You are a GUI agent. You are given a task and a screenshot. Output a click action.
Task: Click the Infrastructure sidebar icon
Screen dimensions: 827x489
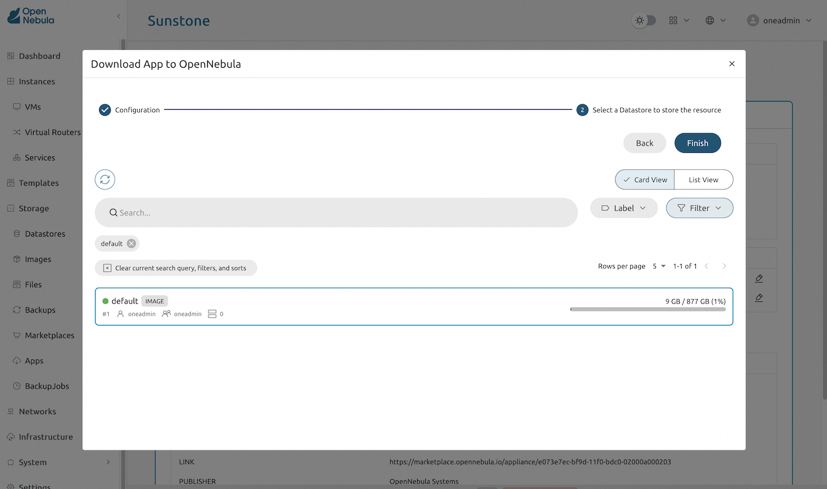(x=11, y=437)
